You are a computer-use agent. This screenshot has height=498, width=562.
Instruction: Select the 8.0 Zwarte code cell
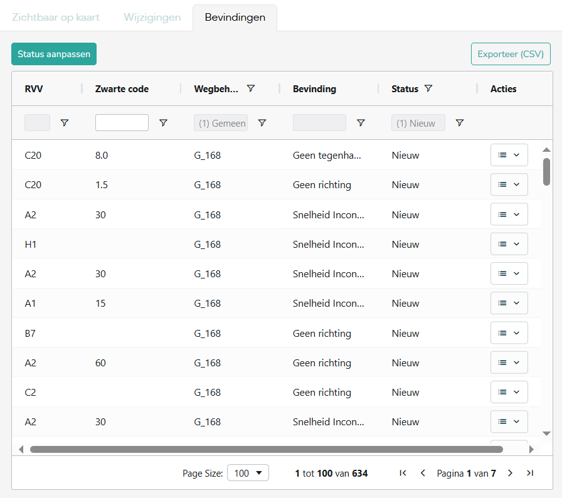(102, 156)
